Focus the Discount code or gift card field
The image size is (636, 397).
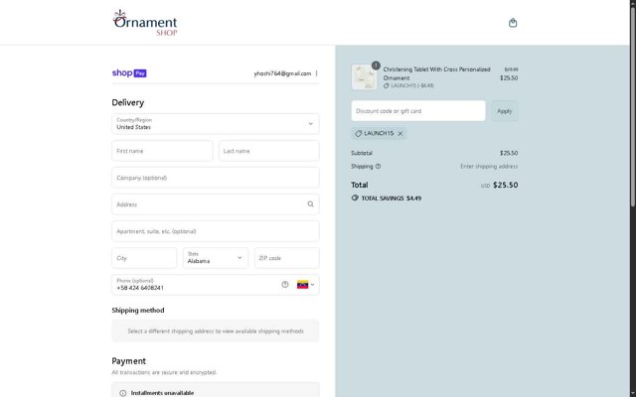(x=418, y=110)
